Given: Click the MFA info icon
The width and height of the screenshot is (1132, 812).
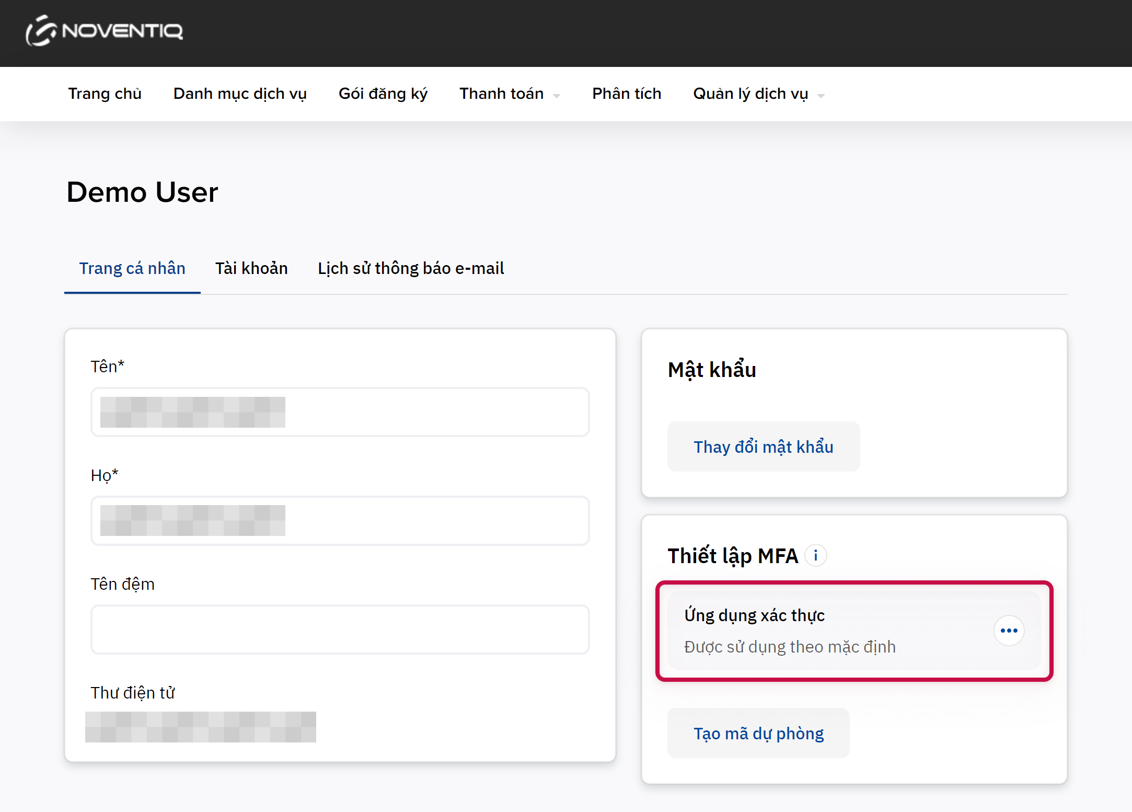Looking at the screenshot, I should pyautogui.click(x=815, y=555).
